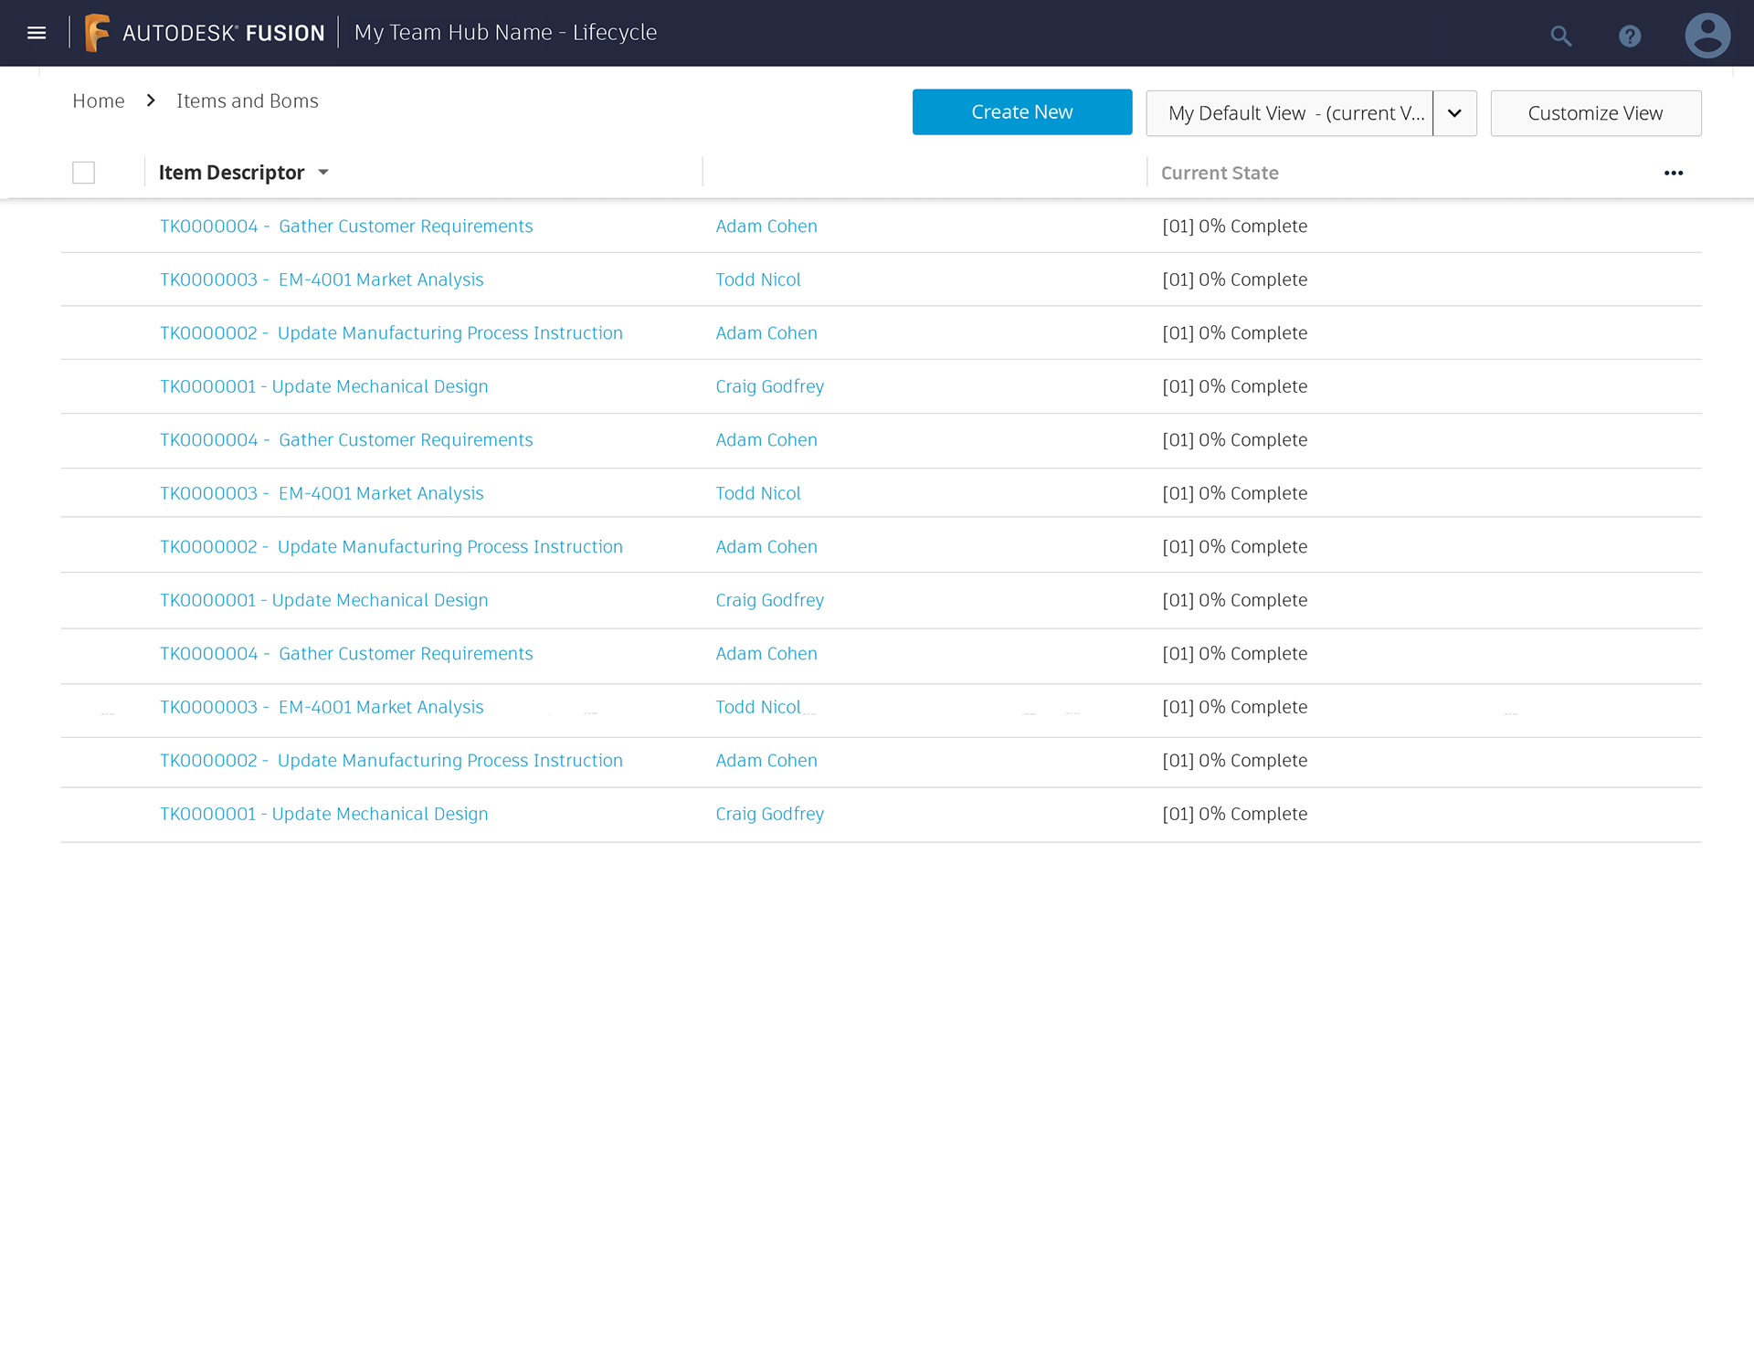Image resolution: width=1754 pixels, height=1370 pixels.
Task: Toggle the select-all checkbox in header
Action: 83,173
